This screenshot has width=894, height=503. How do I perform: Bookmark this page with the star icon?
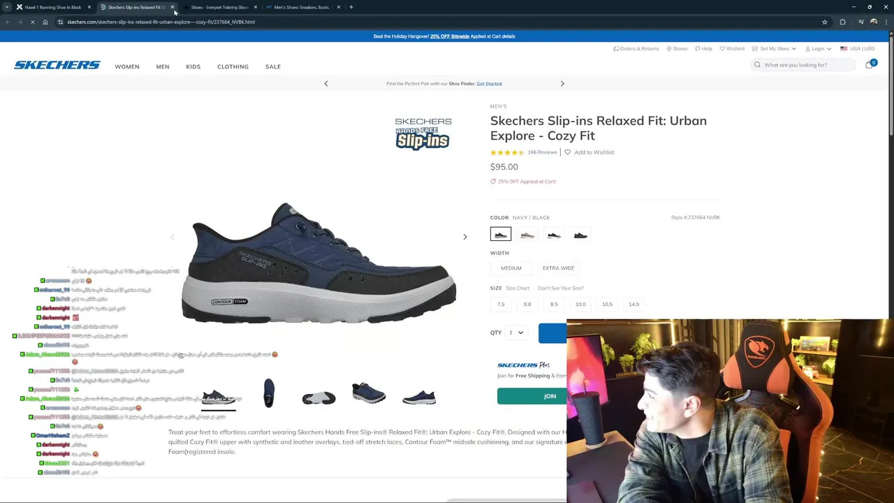coord(824,22)
